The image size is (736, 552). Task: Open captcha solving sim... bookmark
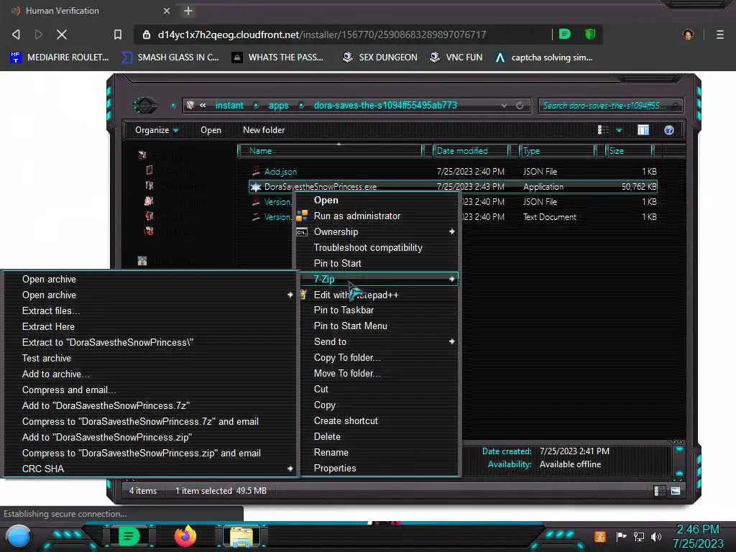point(544,57)
